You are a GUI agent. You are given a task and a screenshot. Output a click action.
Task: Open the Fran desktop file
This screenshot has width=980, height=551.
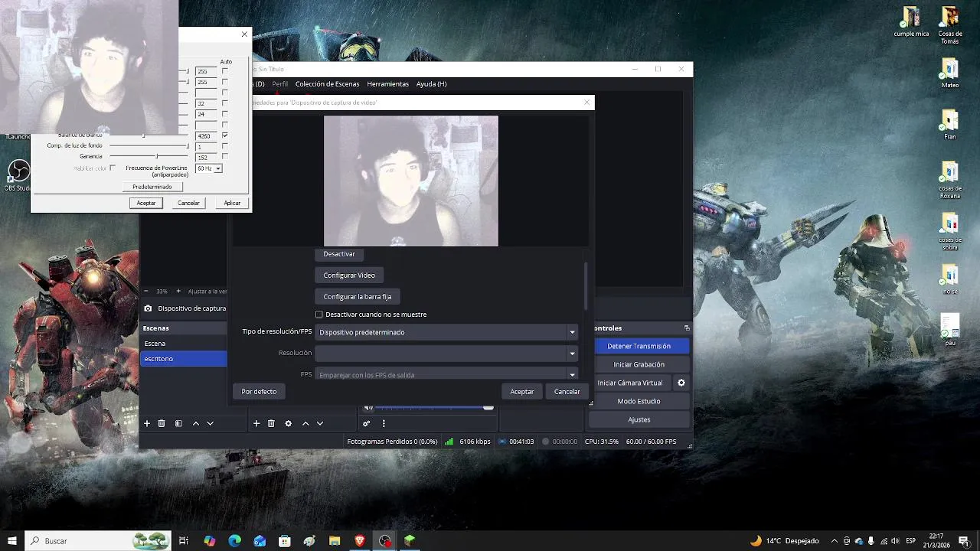[950, 125]
